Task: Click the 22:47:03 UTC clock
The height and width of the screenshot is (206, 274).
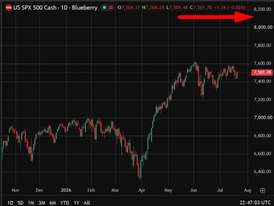Action: 255,203
